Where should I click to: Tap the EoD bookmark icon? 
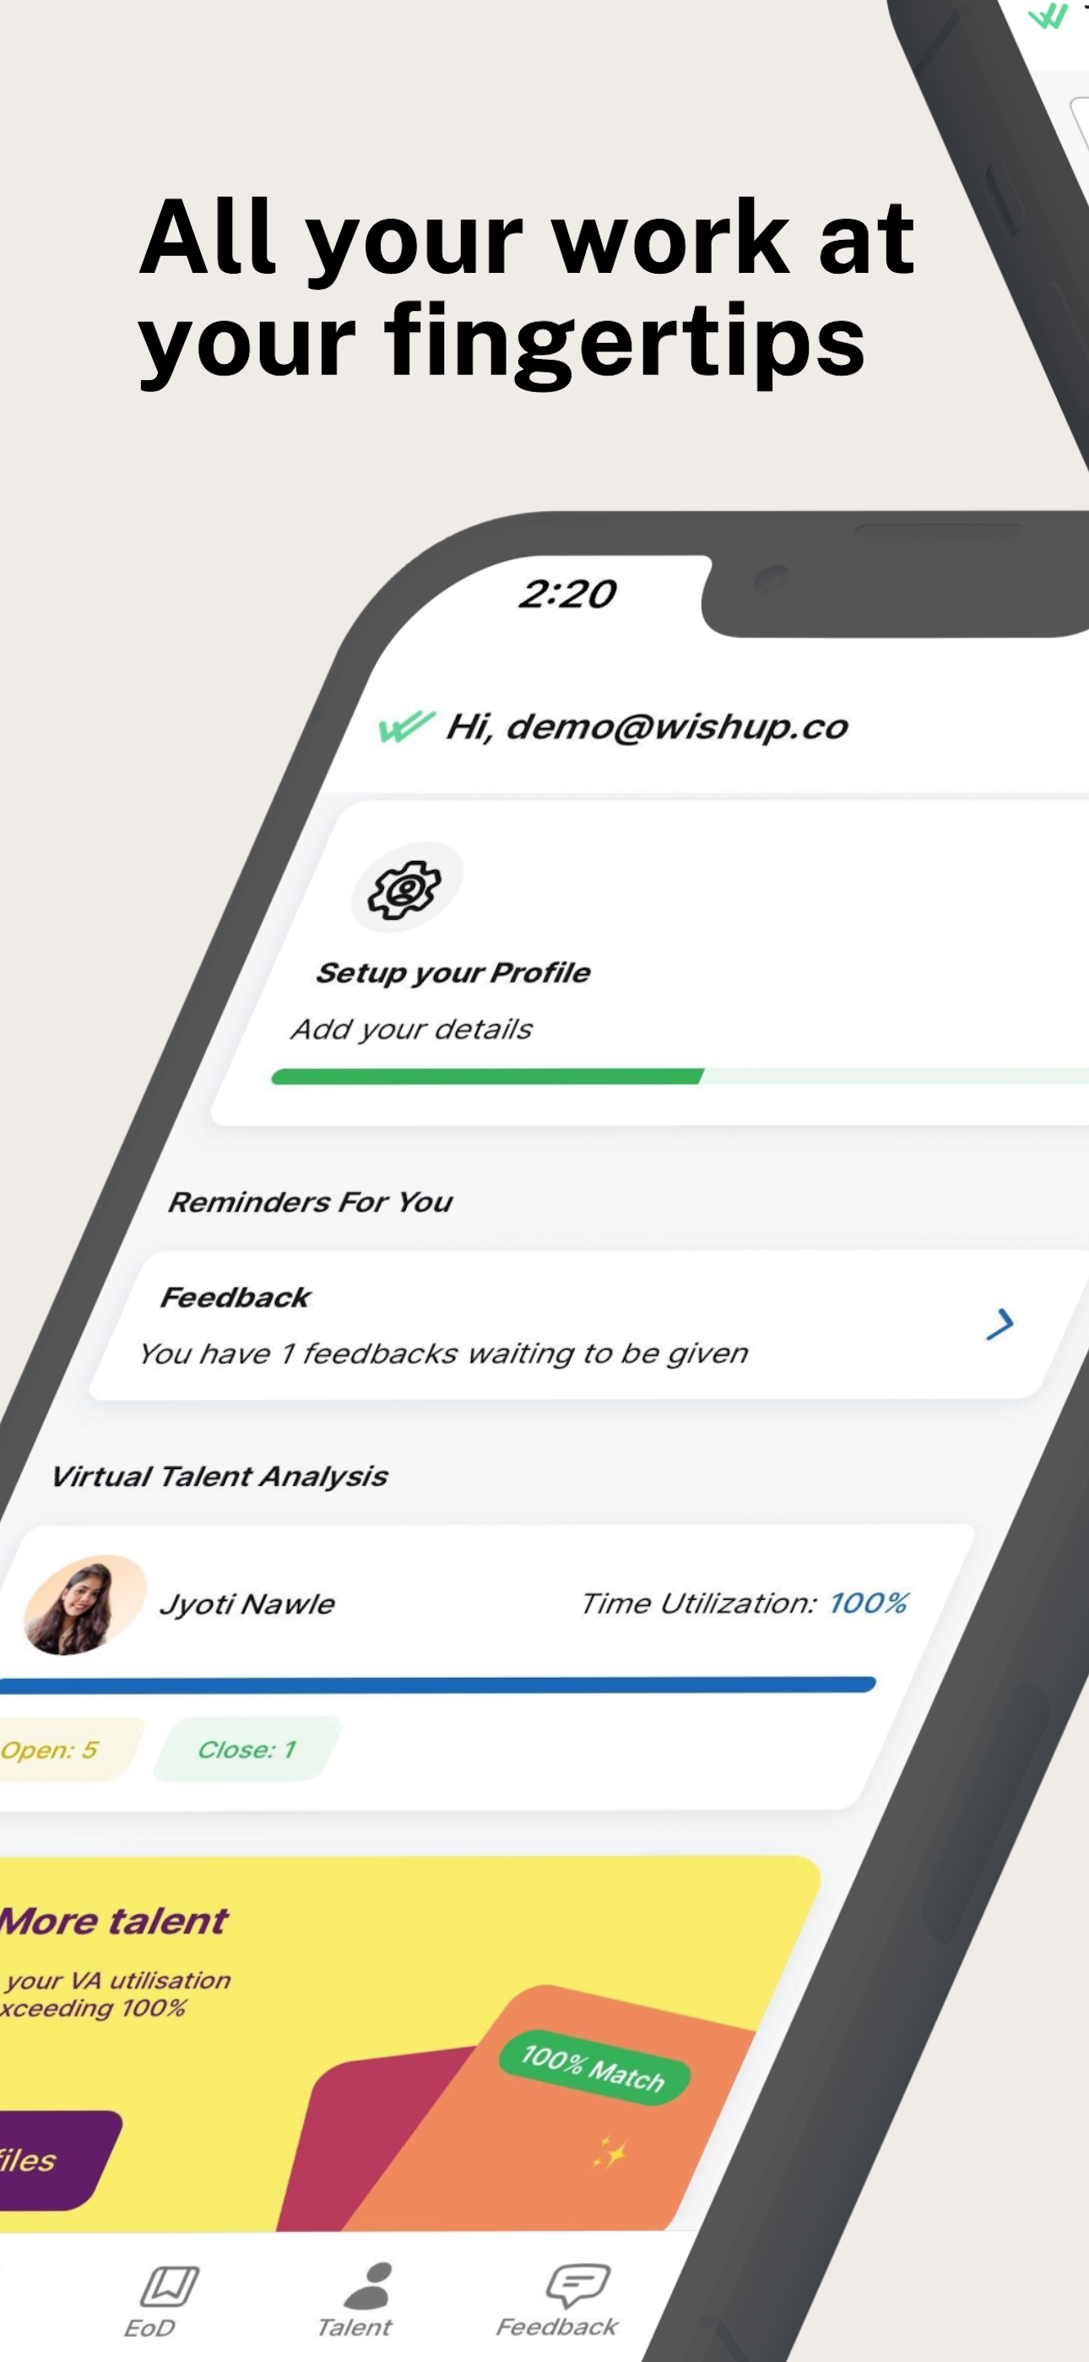[x=171, y=2285]
